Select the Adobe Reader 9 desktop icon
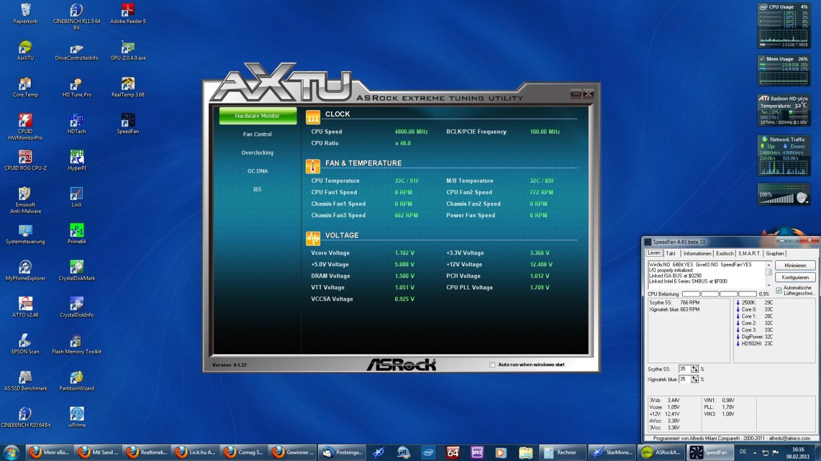 (128, 13)
